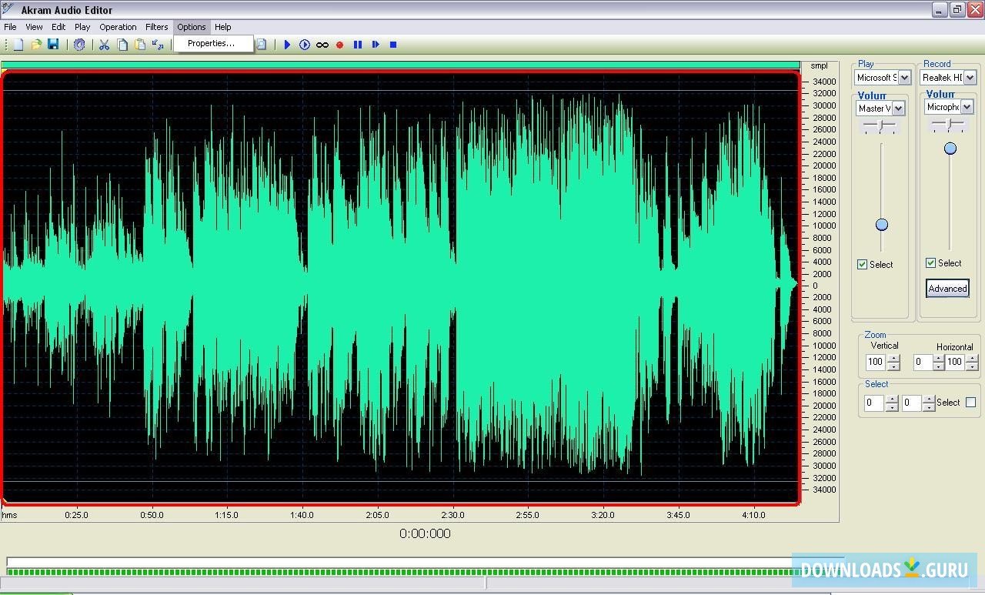Uncheck Select checkbox under Play volume
Screen dimensions: 985x595
[863, 264]
